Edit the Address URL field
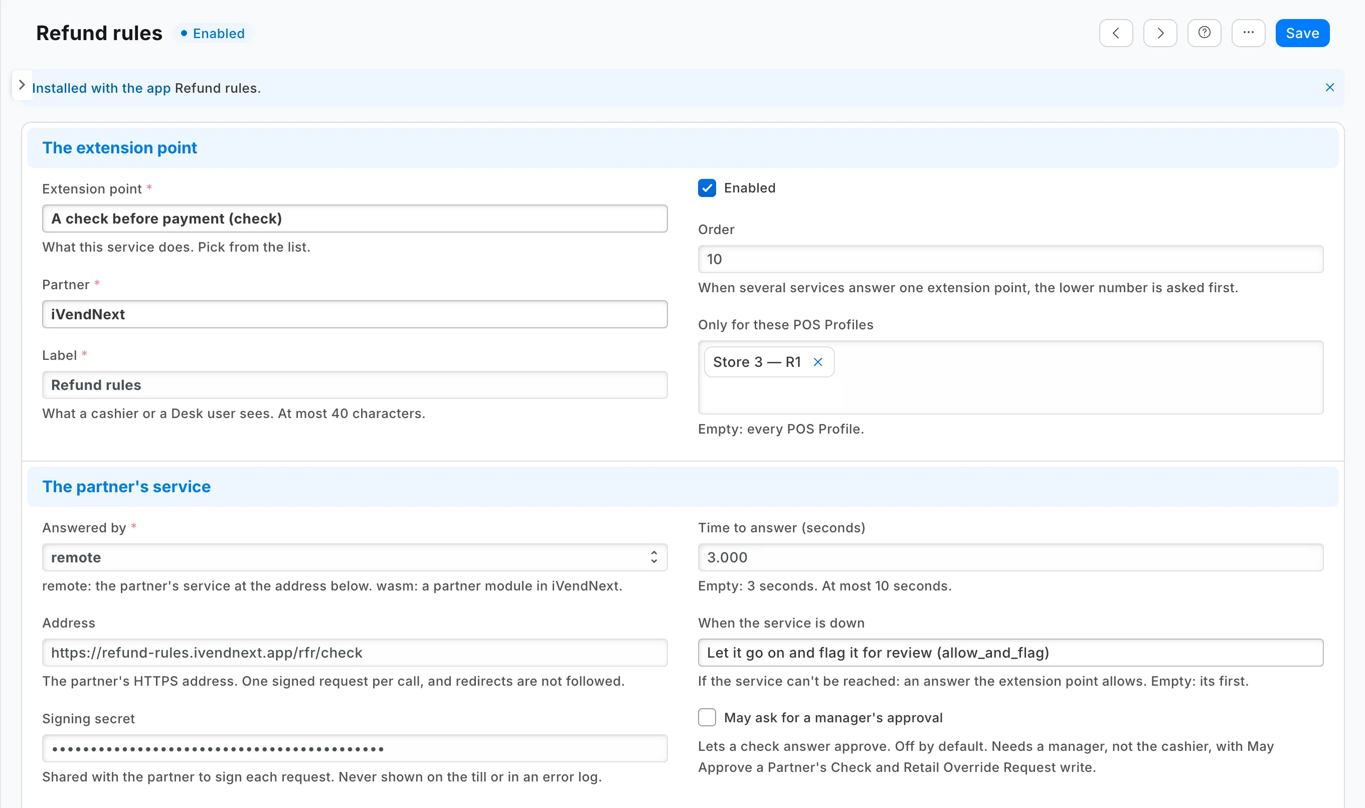Image resolution: width=1365 pixels, height=808 pixels. pyautogui.click(x=355, y=652)
